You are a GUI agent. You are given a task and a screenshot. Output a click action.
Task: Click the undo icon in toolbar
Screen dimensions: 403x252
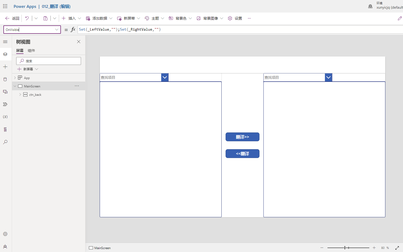[27, 18]
